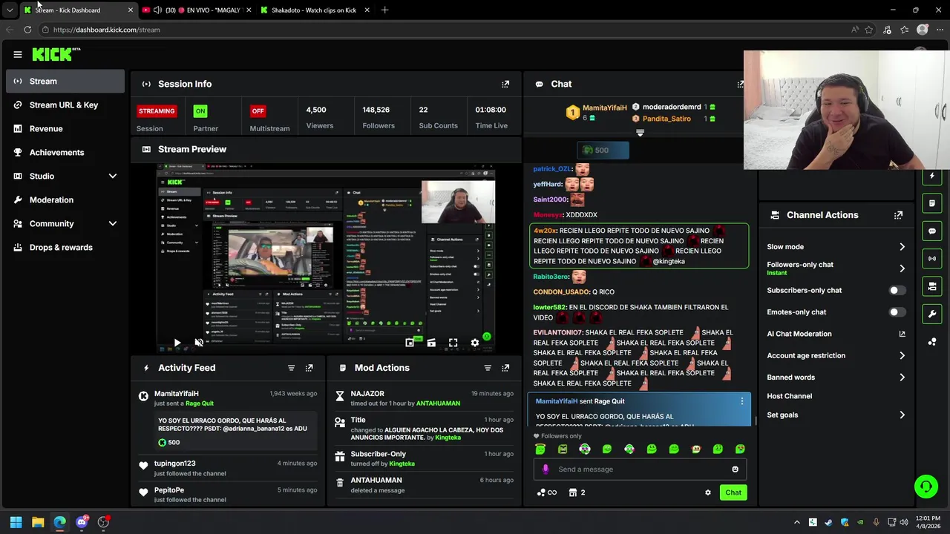Image resolution: width=950 pixels, height=534 pixels.
Task: Open the hamburger menu beside Kick logo
Action: click(x=18, y=54)
